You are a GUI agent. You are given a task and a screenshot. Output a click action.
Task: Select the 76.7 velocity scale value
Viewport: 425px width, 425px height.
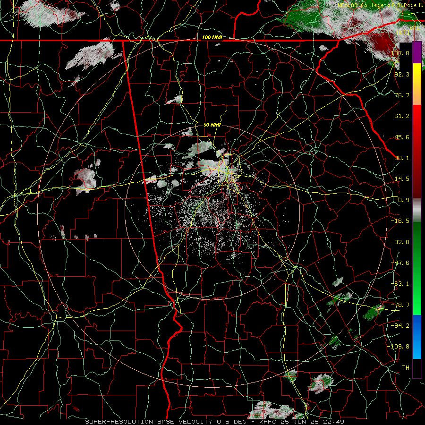(402, 95)
